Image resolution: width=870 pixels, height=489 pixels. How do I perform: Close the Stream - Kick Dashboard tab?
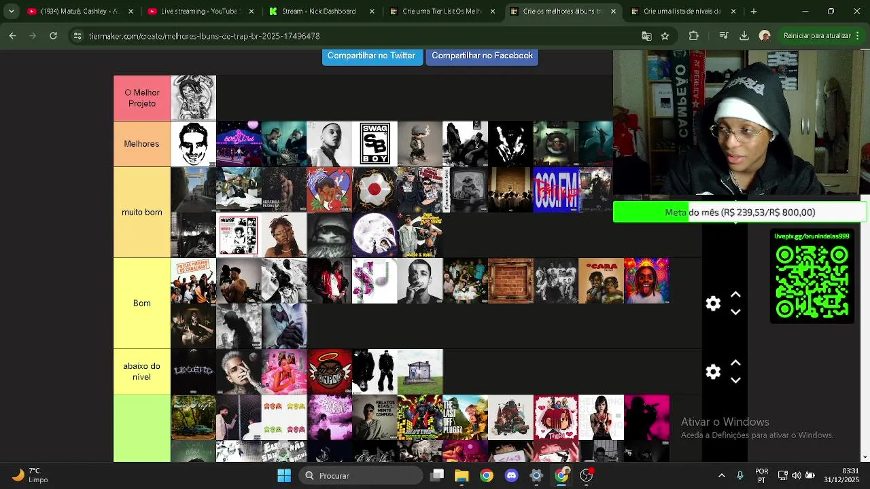pyautogui.click(x=373, y=12)
